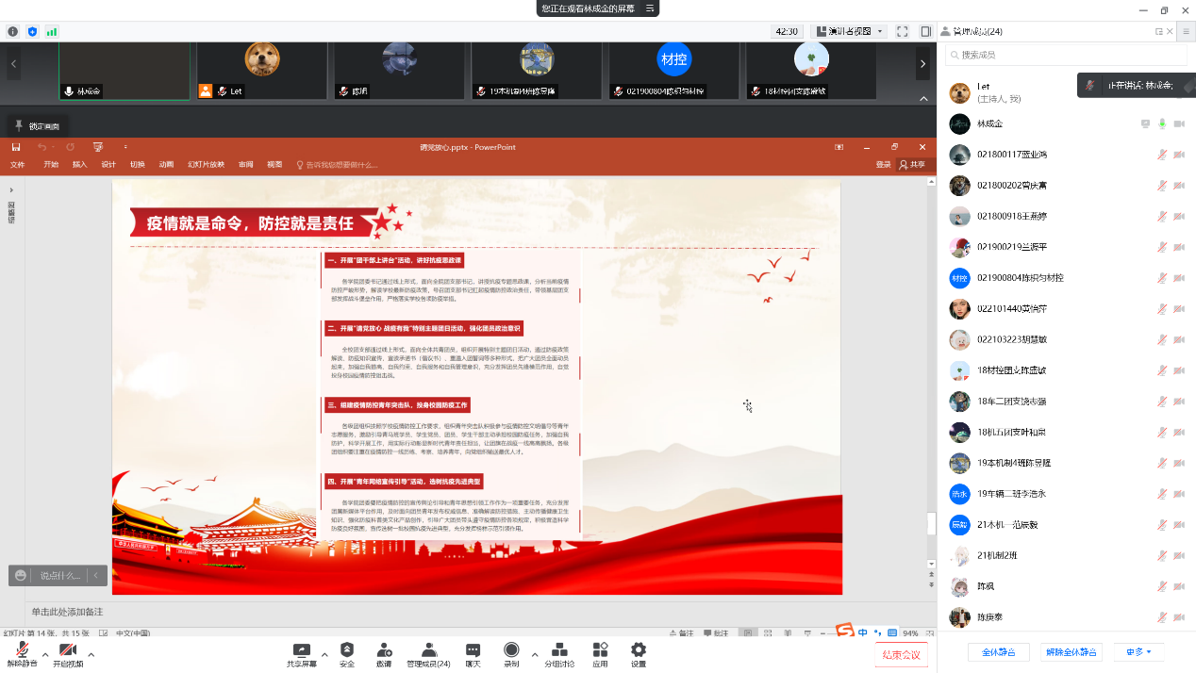Screen dimensions: 1196x673
Task: Open the Apps (应用) icon
Action: click(x=600, y=650)
